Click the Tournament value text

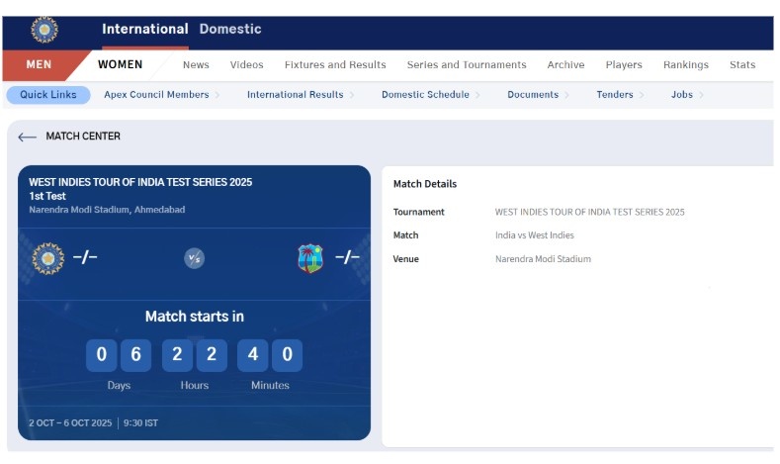click(x=589, y=212)
